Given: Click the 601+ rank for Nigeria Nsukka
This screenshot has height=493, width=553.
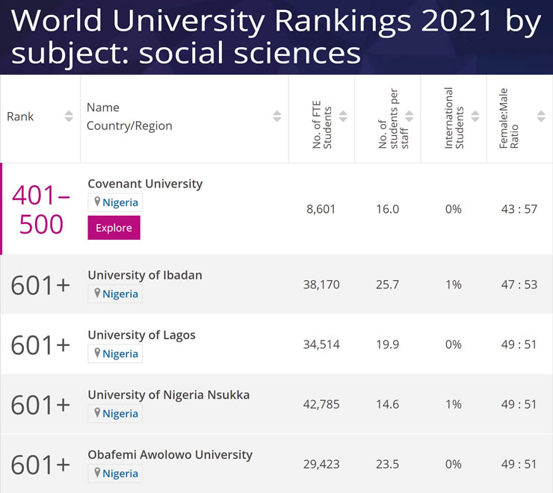Looking at the screenshot, I should (40, 405).
